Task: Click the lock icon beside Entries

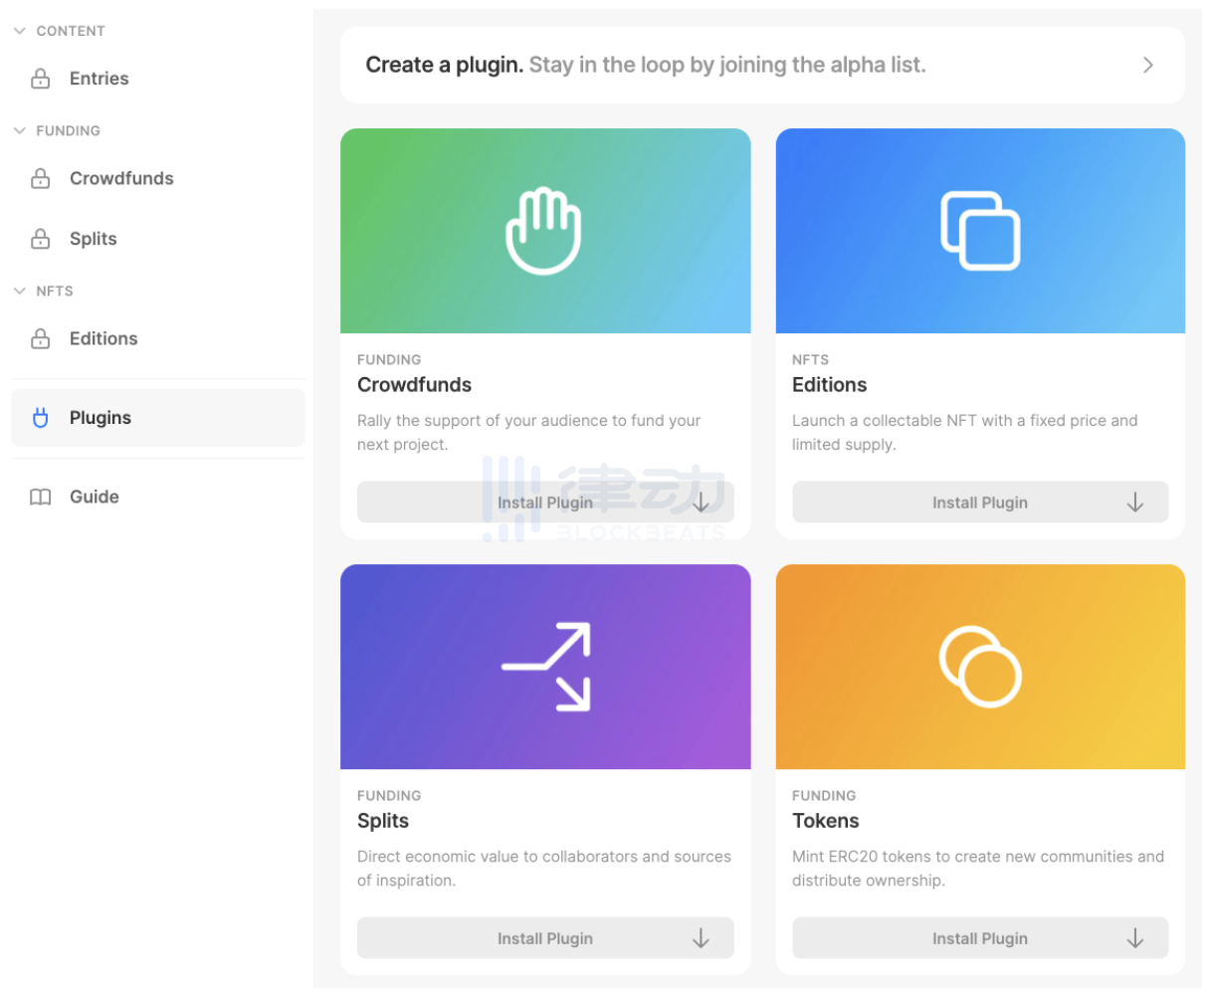Action: point(40,79)
